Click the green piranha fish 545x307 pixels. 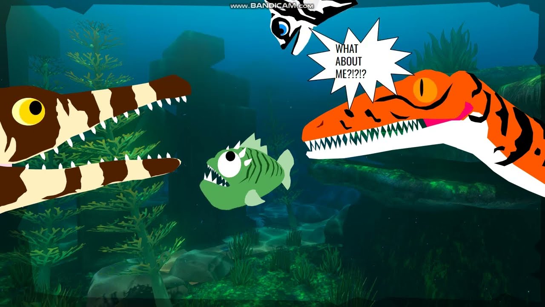[246, 171]
